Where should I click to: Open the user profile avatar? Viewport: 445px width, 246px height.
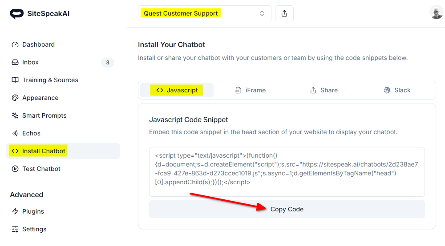pyautogui.click(x=436, y=13)
